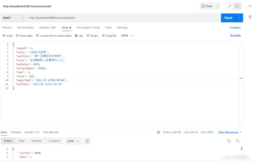Switch to the Authorization tab
Screen dimensions: 256x163
pos(26,28)
